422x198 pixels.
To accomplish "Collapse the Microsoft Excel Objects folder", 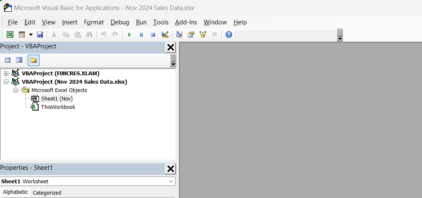I will click(16, 90).
